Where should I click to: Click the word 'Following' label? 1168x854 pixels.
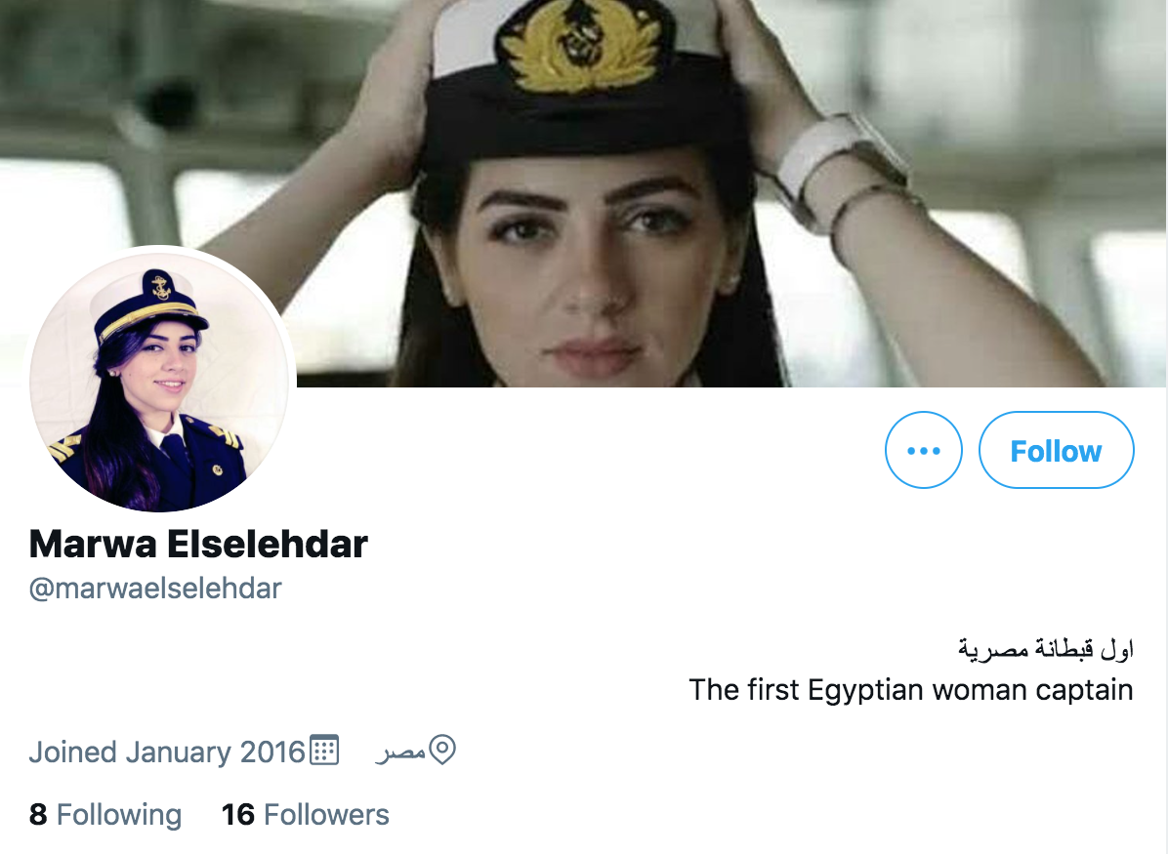pos(119,815)
